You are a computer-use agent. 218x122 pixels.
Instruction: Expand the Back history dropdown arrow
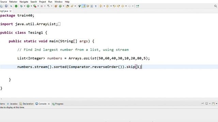coord(126,6)
